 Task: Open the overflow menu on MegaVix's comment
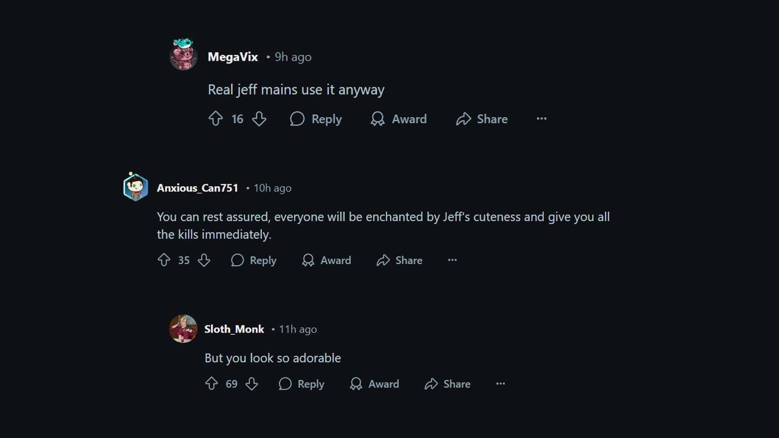click(x=541, y=119)
